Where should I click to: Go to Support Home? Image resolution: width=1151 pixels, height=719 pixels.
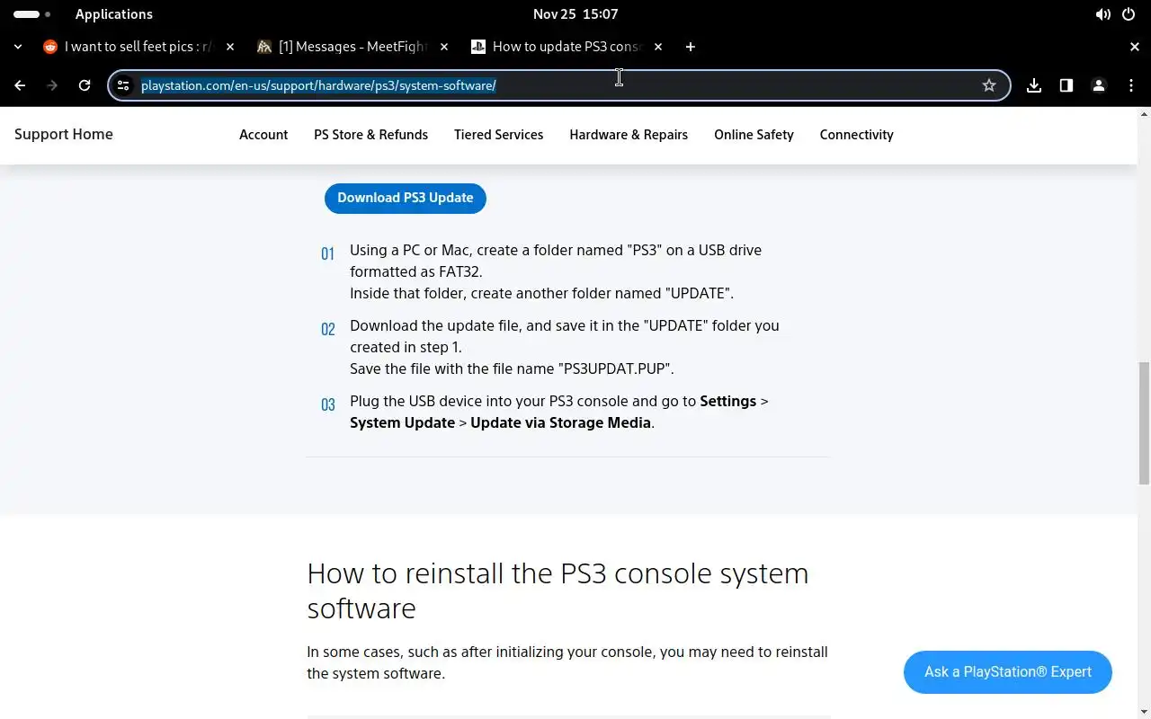pyautogui.click(x=64, y=134)
